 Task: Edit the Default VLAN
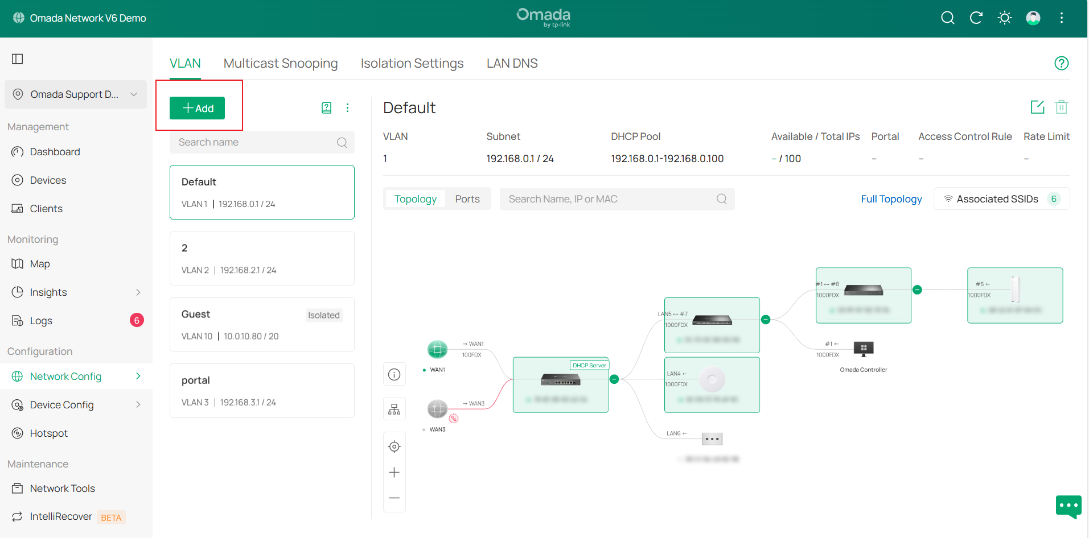[x=1037, y=107]
